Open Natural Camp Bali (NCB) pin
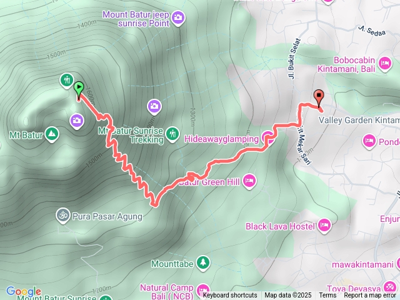 point(203,291)
